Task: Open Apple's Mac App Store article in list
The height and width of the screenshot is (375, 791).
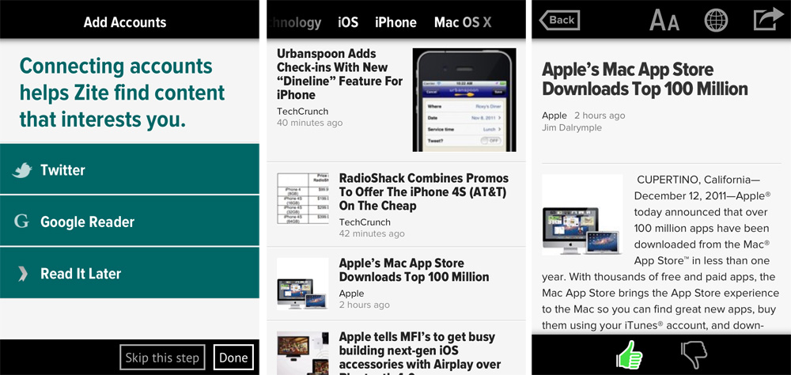Action: [x=414, y=270]
